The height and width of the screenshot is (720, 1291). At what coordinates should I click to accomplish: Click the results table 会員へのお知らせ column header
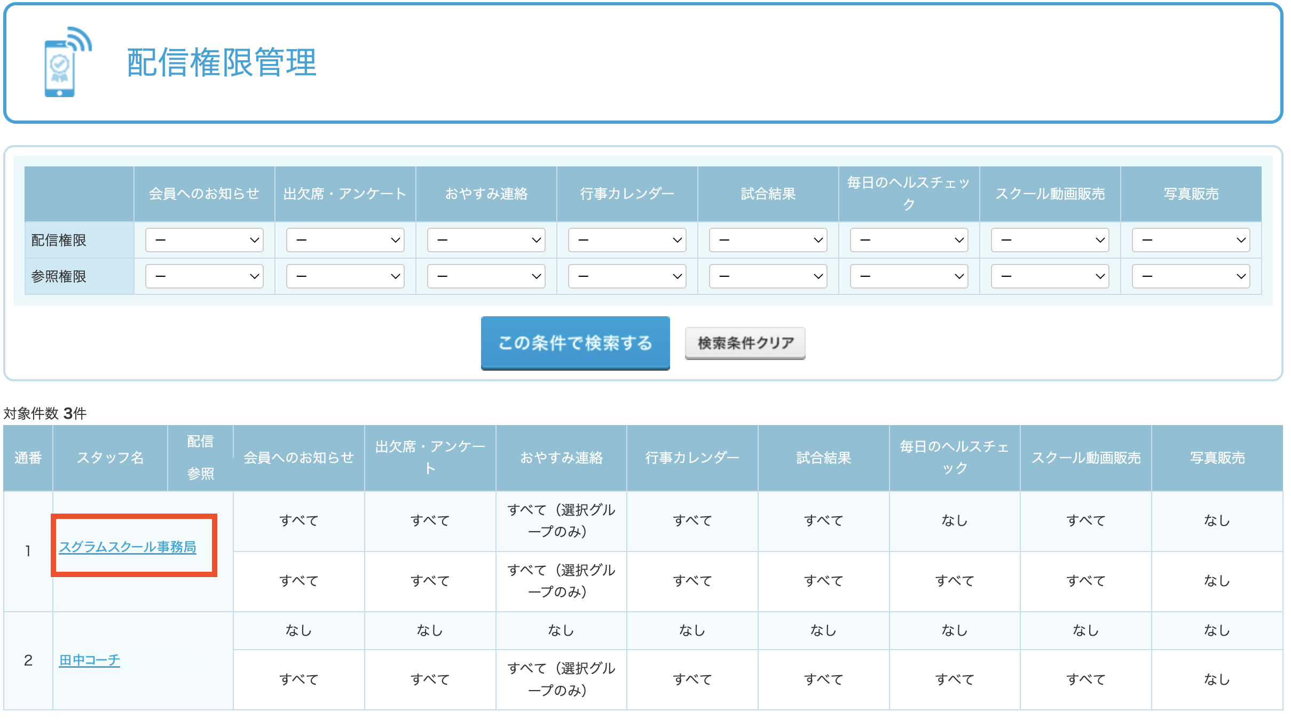(x=299, y=458)
